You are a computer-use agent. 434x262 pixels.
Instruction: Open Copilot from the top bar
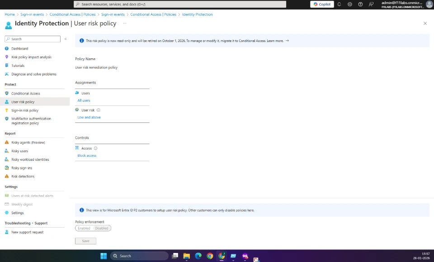[322, 4]
